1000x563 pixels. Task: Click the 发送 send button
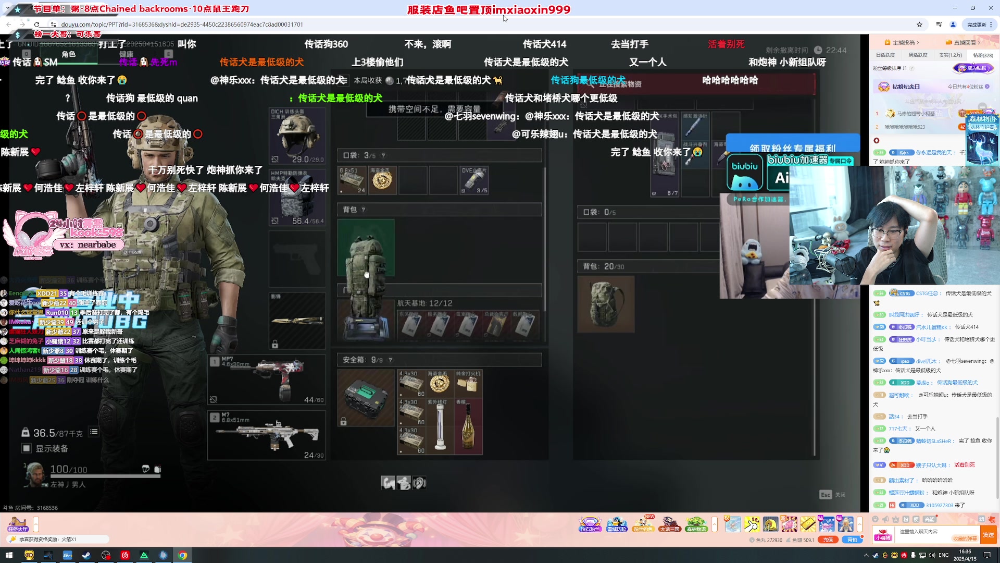988,535
